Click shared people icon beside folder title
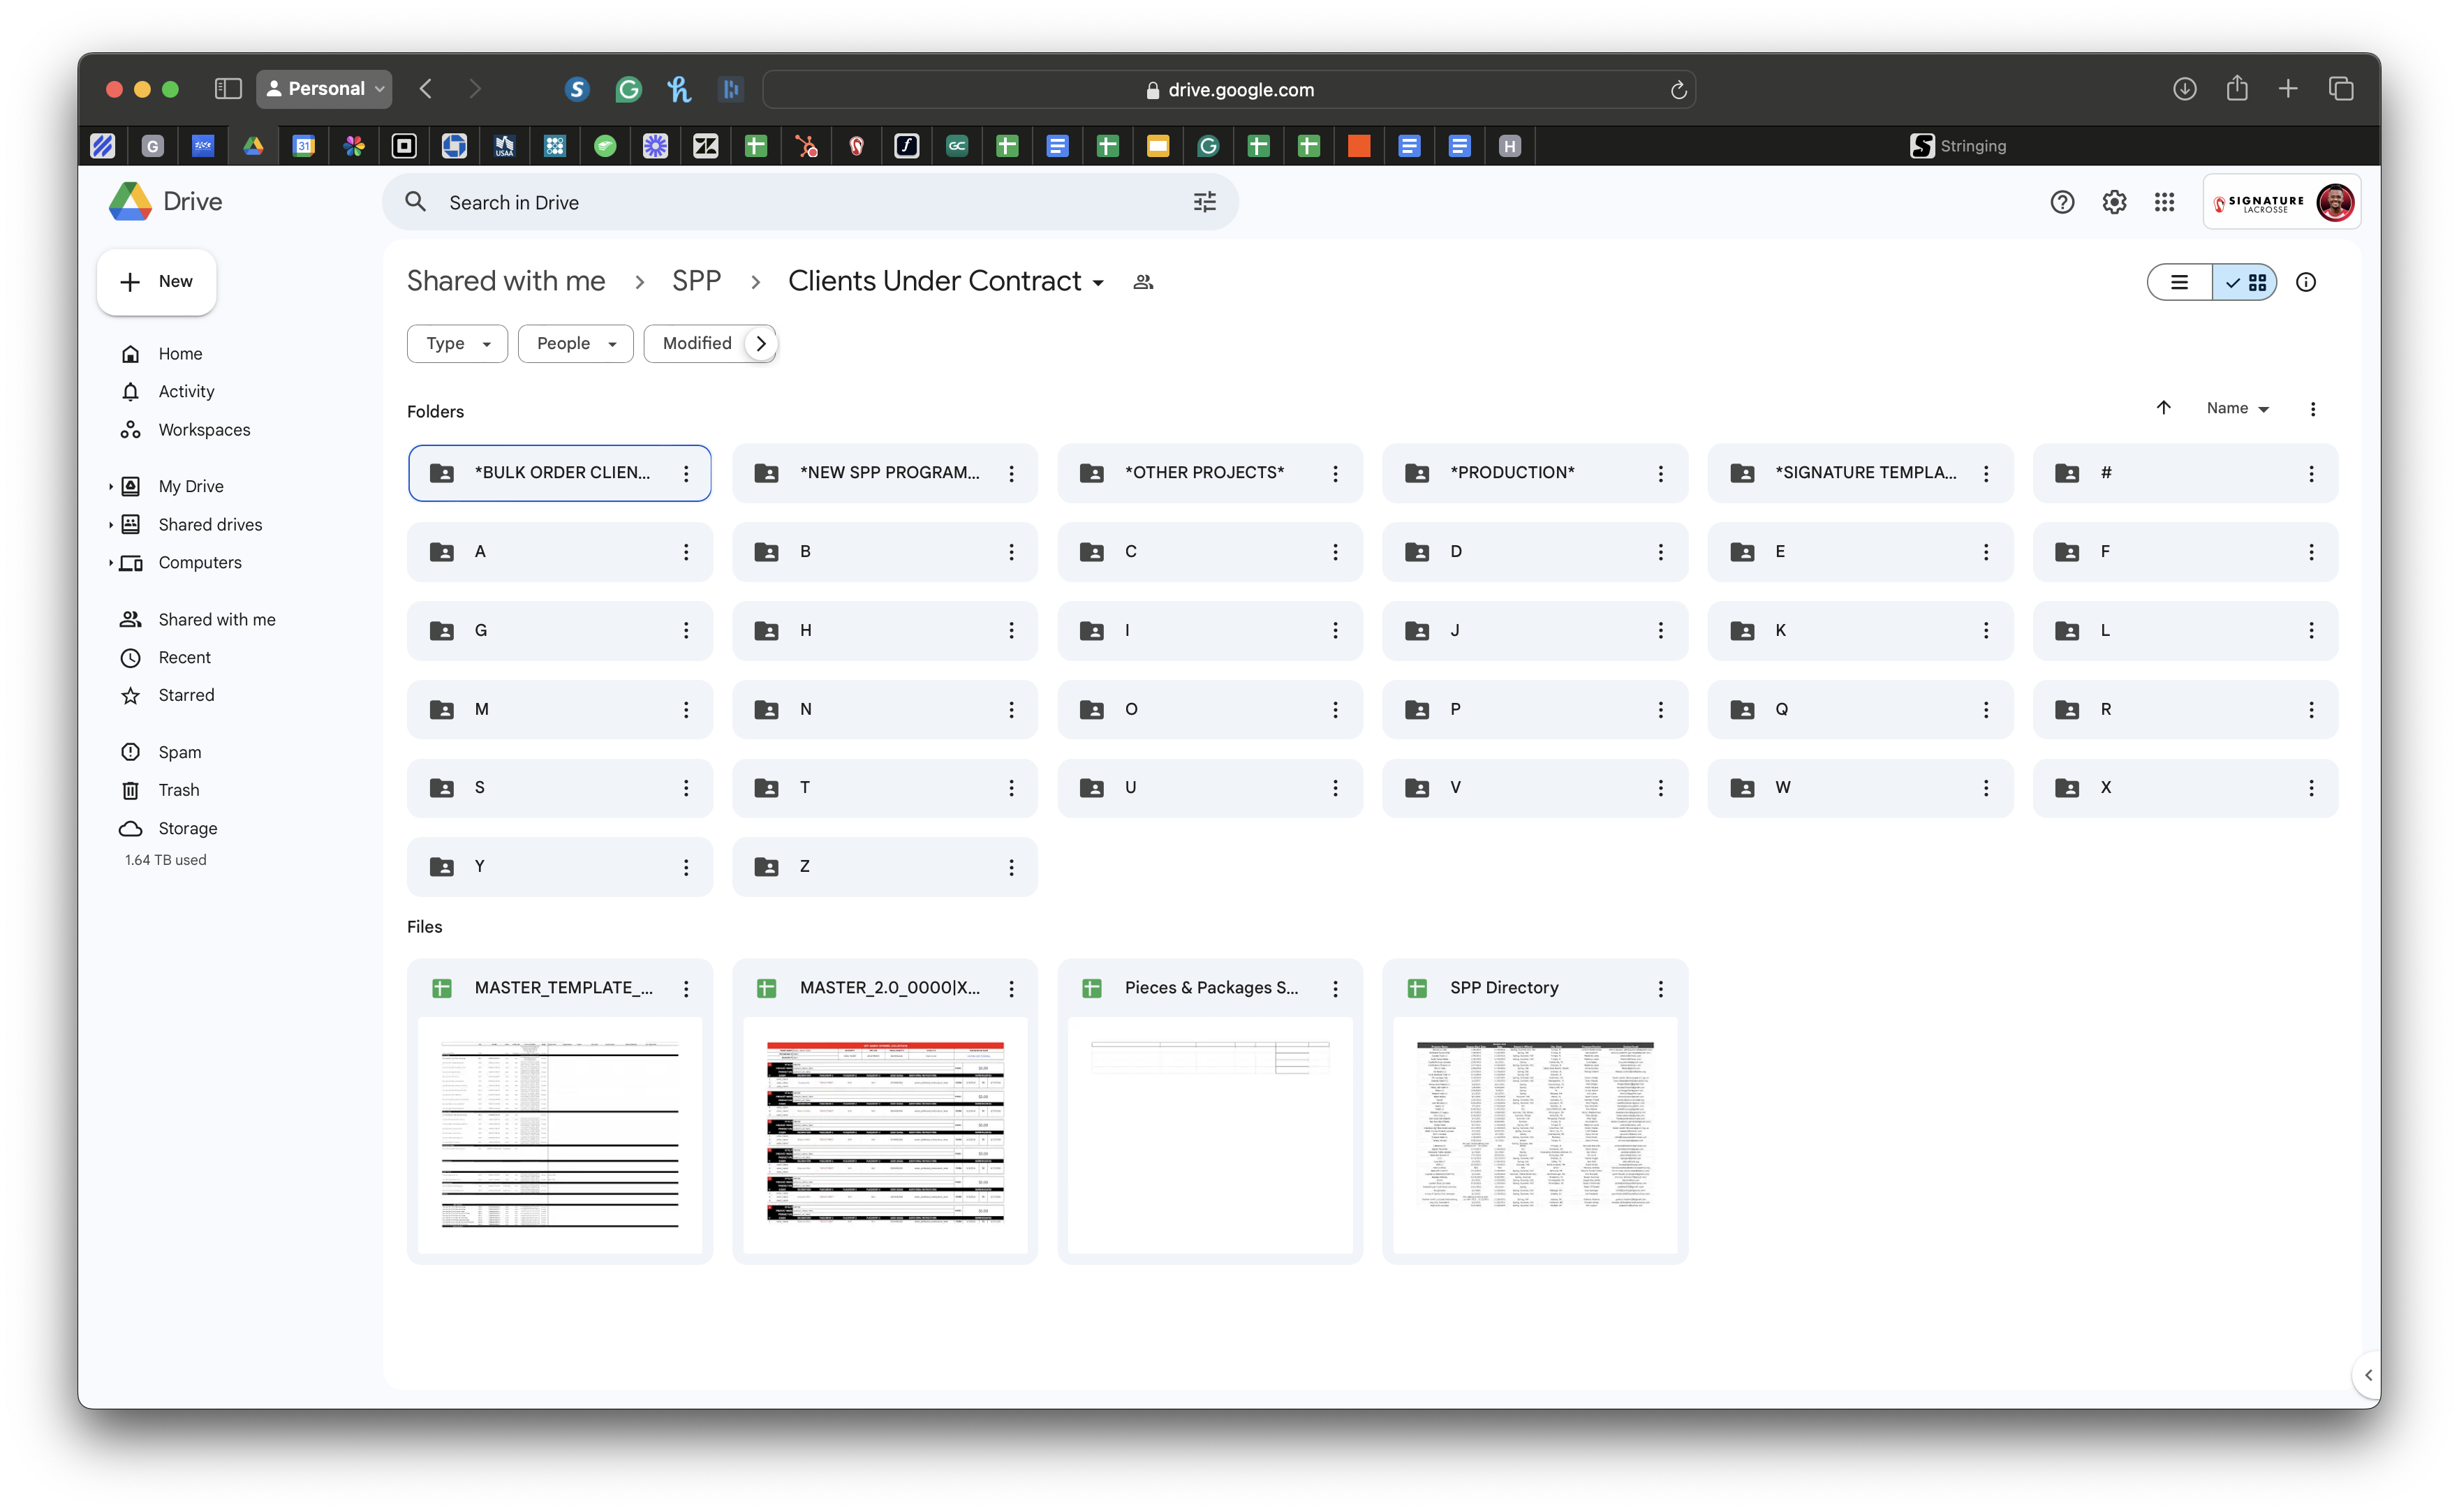This screenshot has width=2459, height=1512. click(1143, 282)
